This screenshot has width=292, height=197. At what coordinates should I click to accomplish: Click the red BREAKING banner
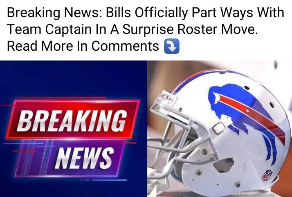[x=73, y=119]
